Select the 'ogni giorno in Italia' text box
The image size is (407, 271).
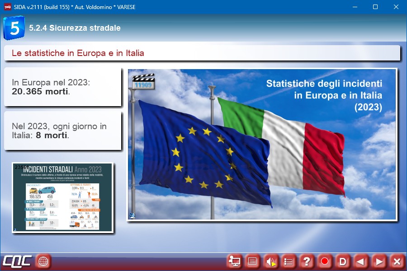[x=62, y=131]
